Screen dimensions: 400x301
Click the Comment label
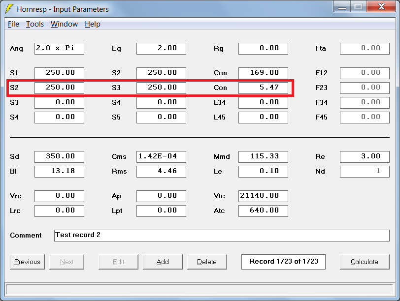(x=26, y=235)
